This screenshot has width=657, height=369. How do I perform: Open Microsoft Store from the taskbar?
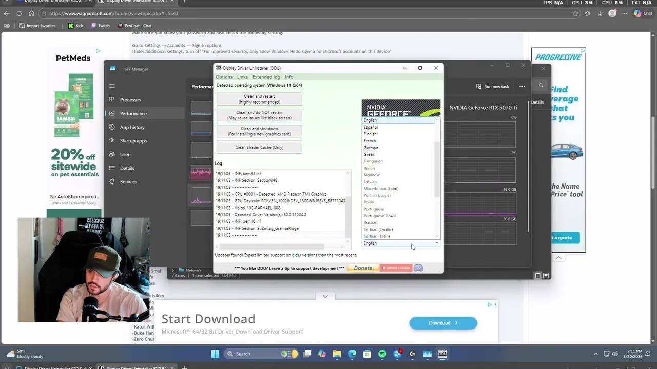coord(367,354)
